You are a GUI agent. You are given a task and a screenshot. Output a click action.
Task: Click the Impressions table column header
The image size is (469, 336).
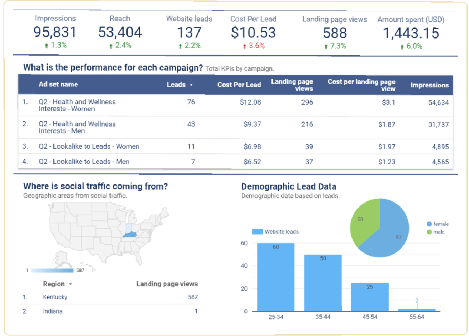click(x=429, y=85)
